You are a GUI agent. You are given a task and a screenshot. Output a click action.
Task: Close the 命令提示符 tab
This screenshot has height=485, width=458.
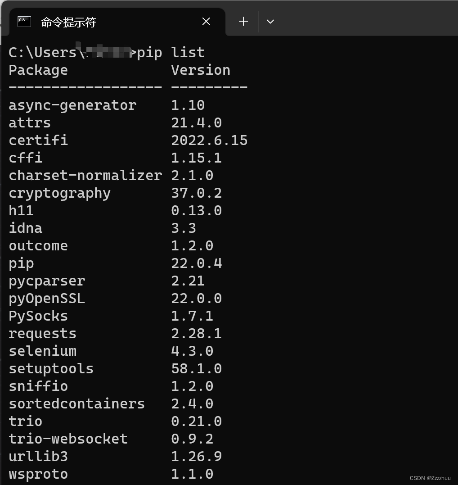(x=206, y=21)
